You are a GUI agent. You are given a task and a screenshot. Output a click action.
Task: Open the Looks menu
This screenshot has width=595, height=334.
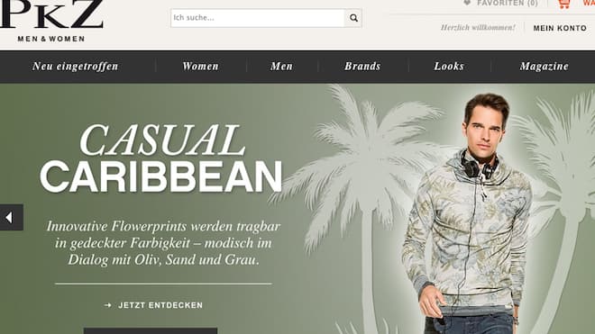tap(449, 67)
